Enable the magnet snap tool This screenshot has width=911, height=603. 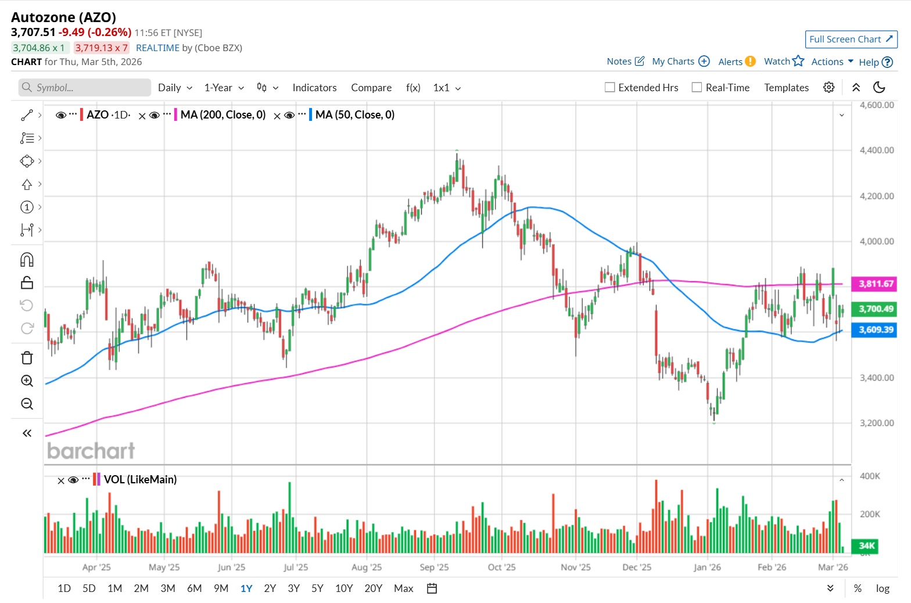pyautogui.click(x=27, y=260)
